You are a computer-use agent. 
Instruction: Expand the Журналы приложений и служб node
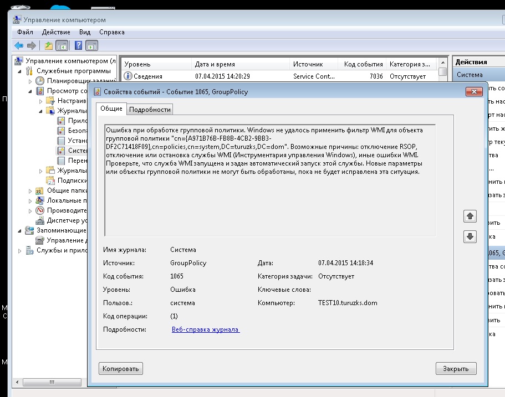coord(40,171)
